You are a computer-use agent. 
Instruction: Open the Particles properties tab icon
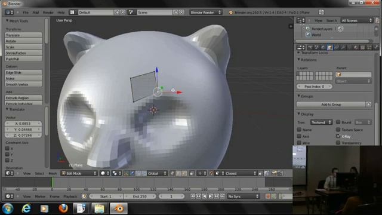click(369, 47)
